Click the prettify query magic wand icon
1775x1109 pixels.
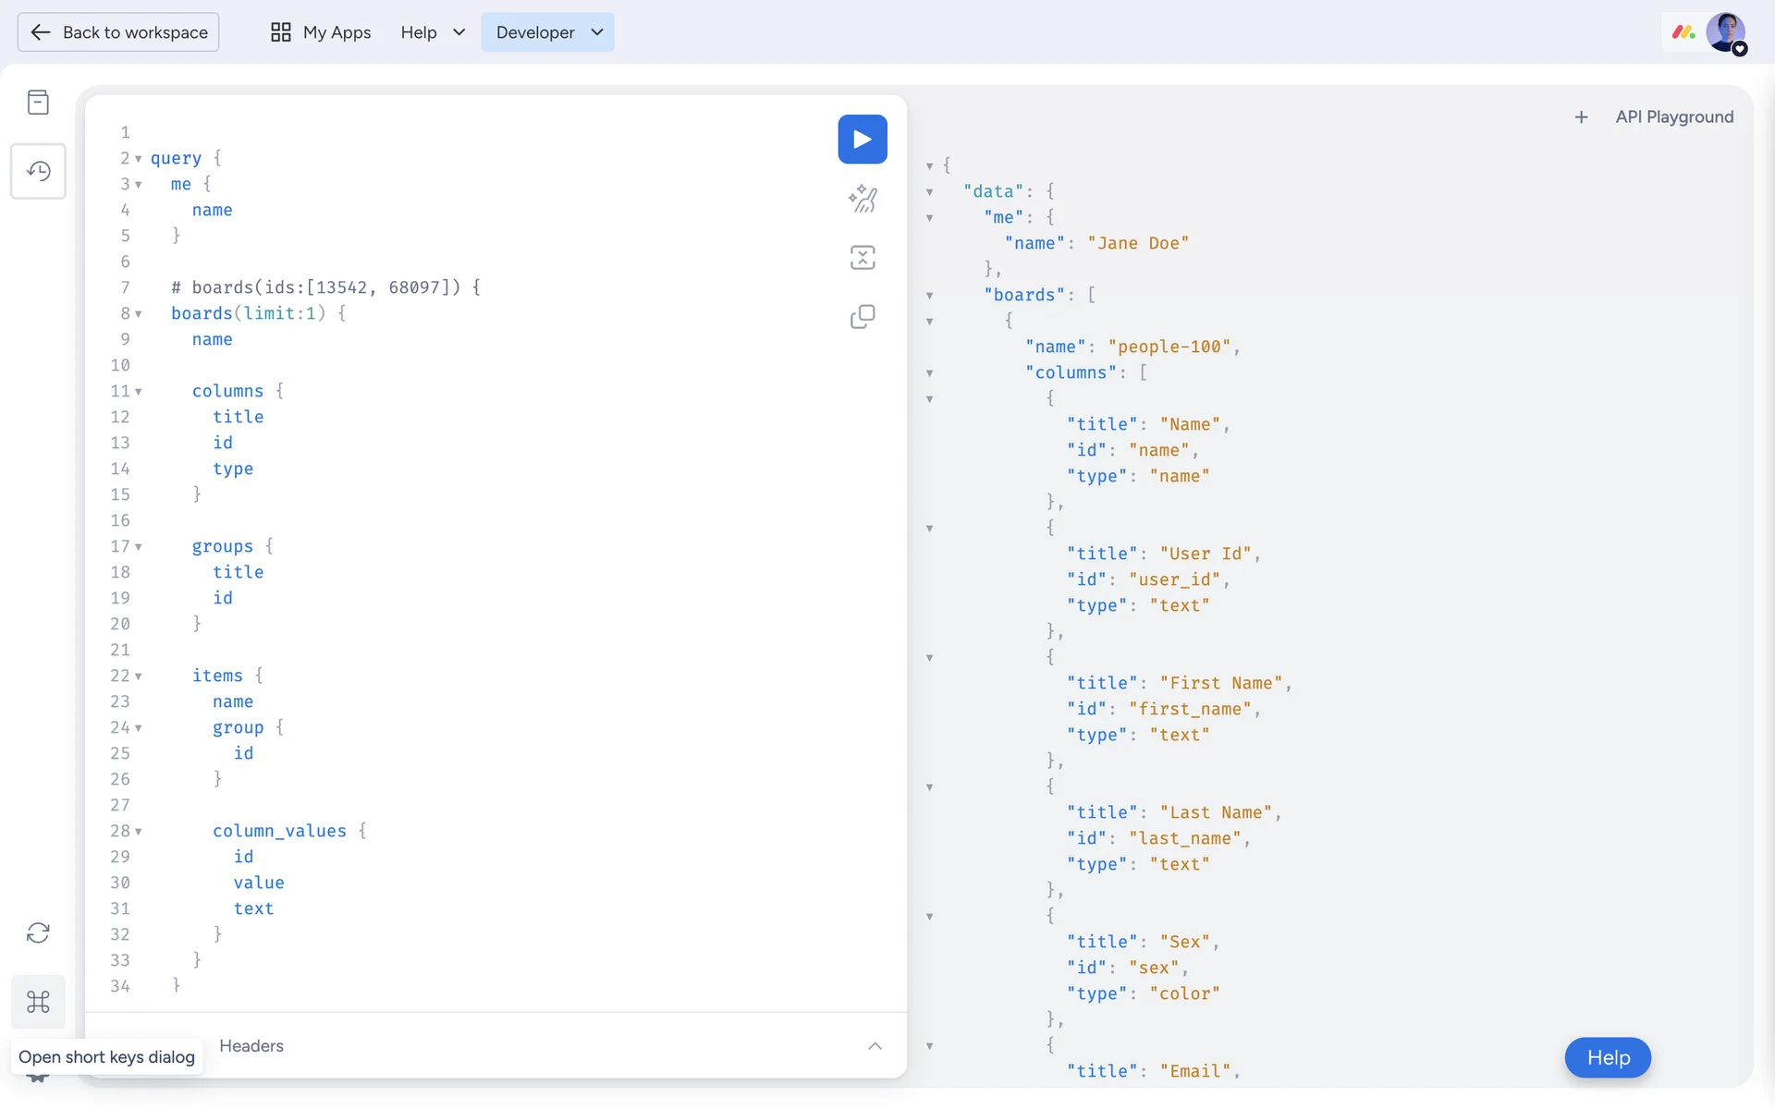[862, 199]
